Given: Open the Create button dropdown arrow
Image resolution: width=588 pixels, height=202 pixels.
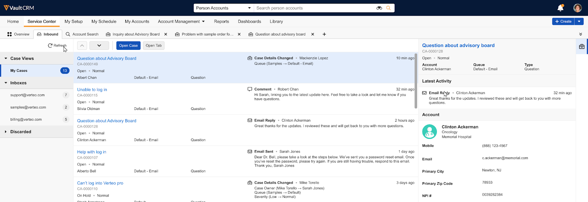Looking at the screenshot, I should pos(579,22).
